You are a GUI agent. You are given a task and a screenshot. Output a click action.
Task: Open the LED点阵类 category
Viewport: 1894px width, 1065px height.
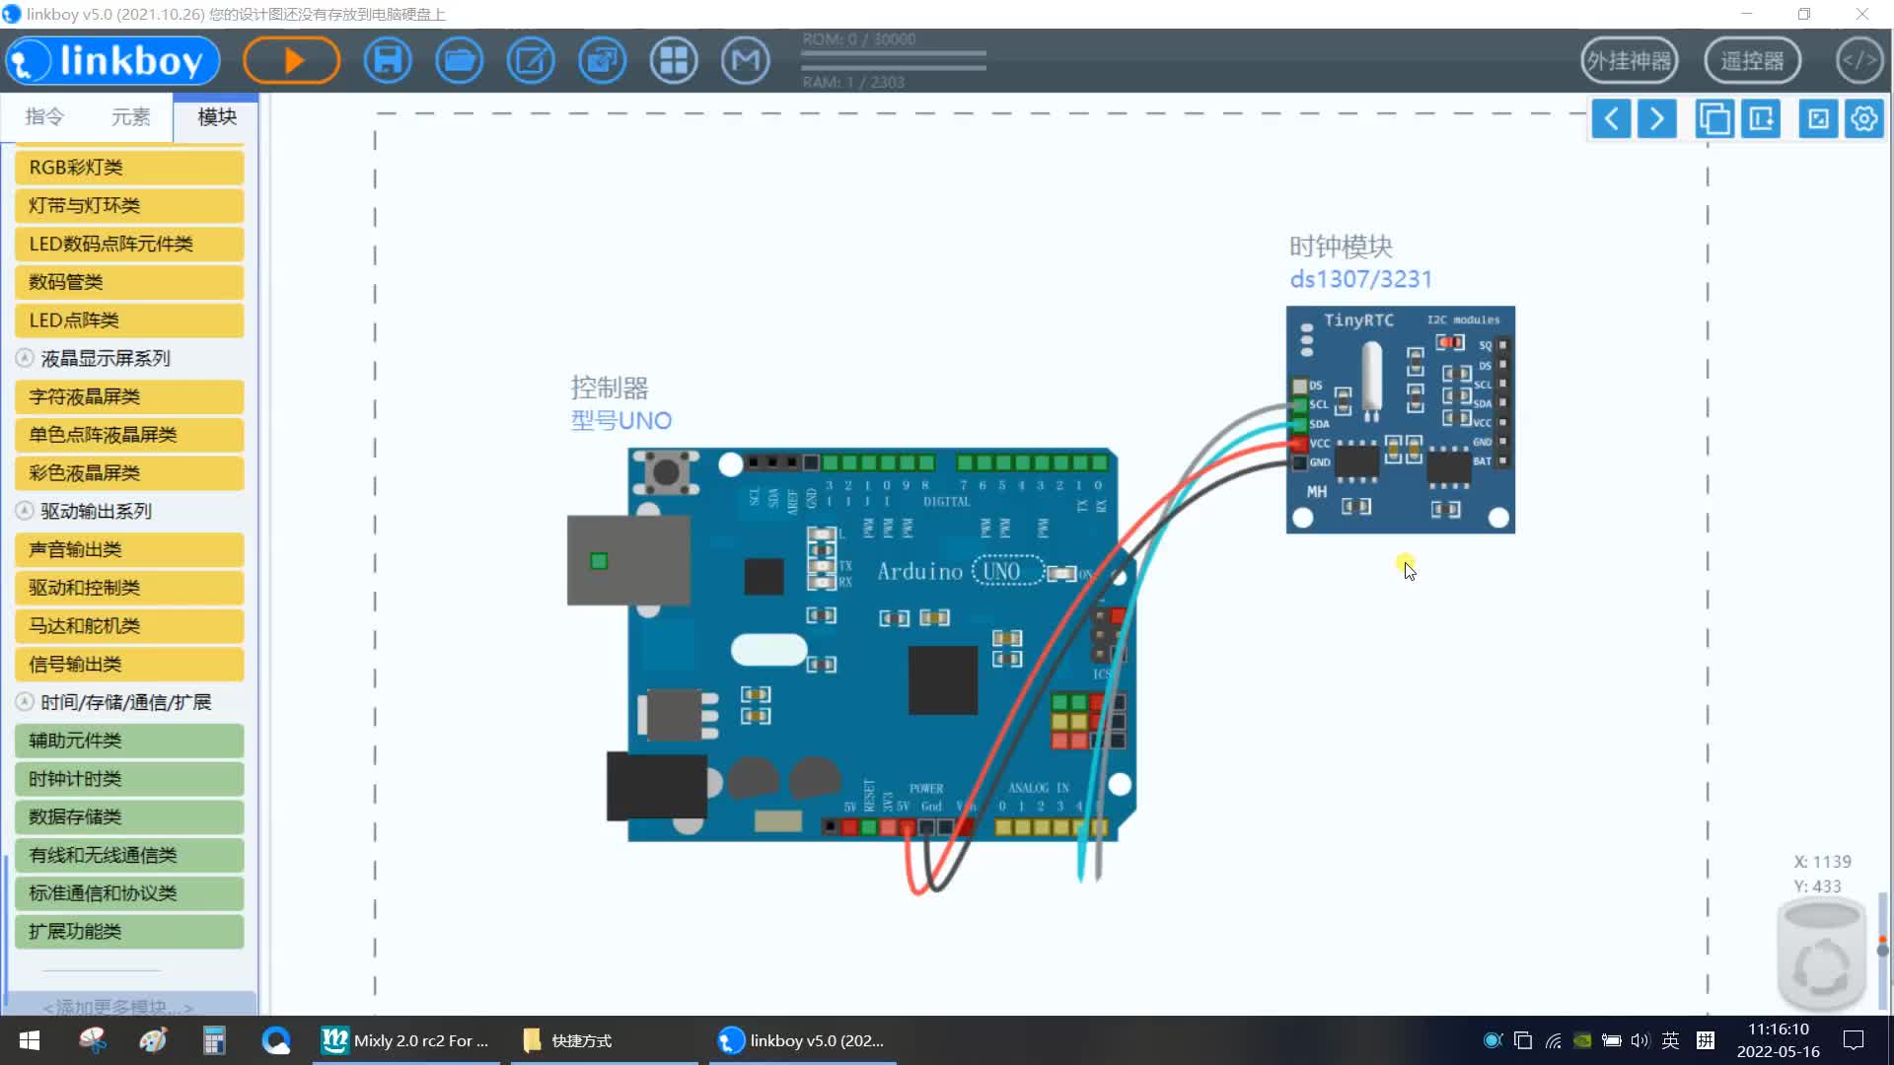[129, 320]
